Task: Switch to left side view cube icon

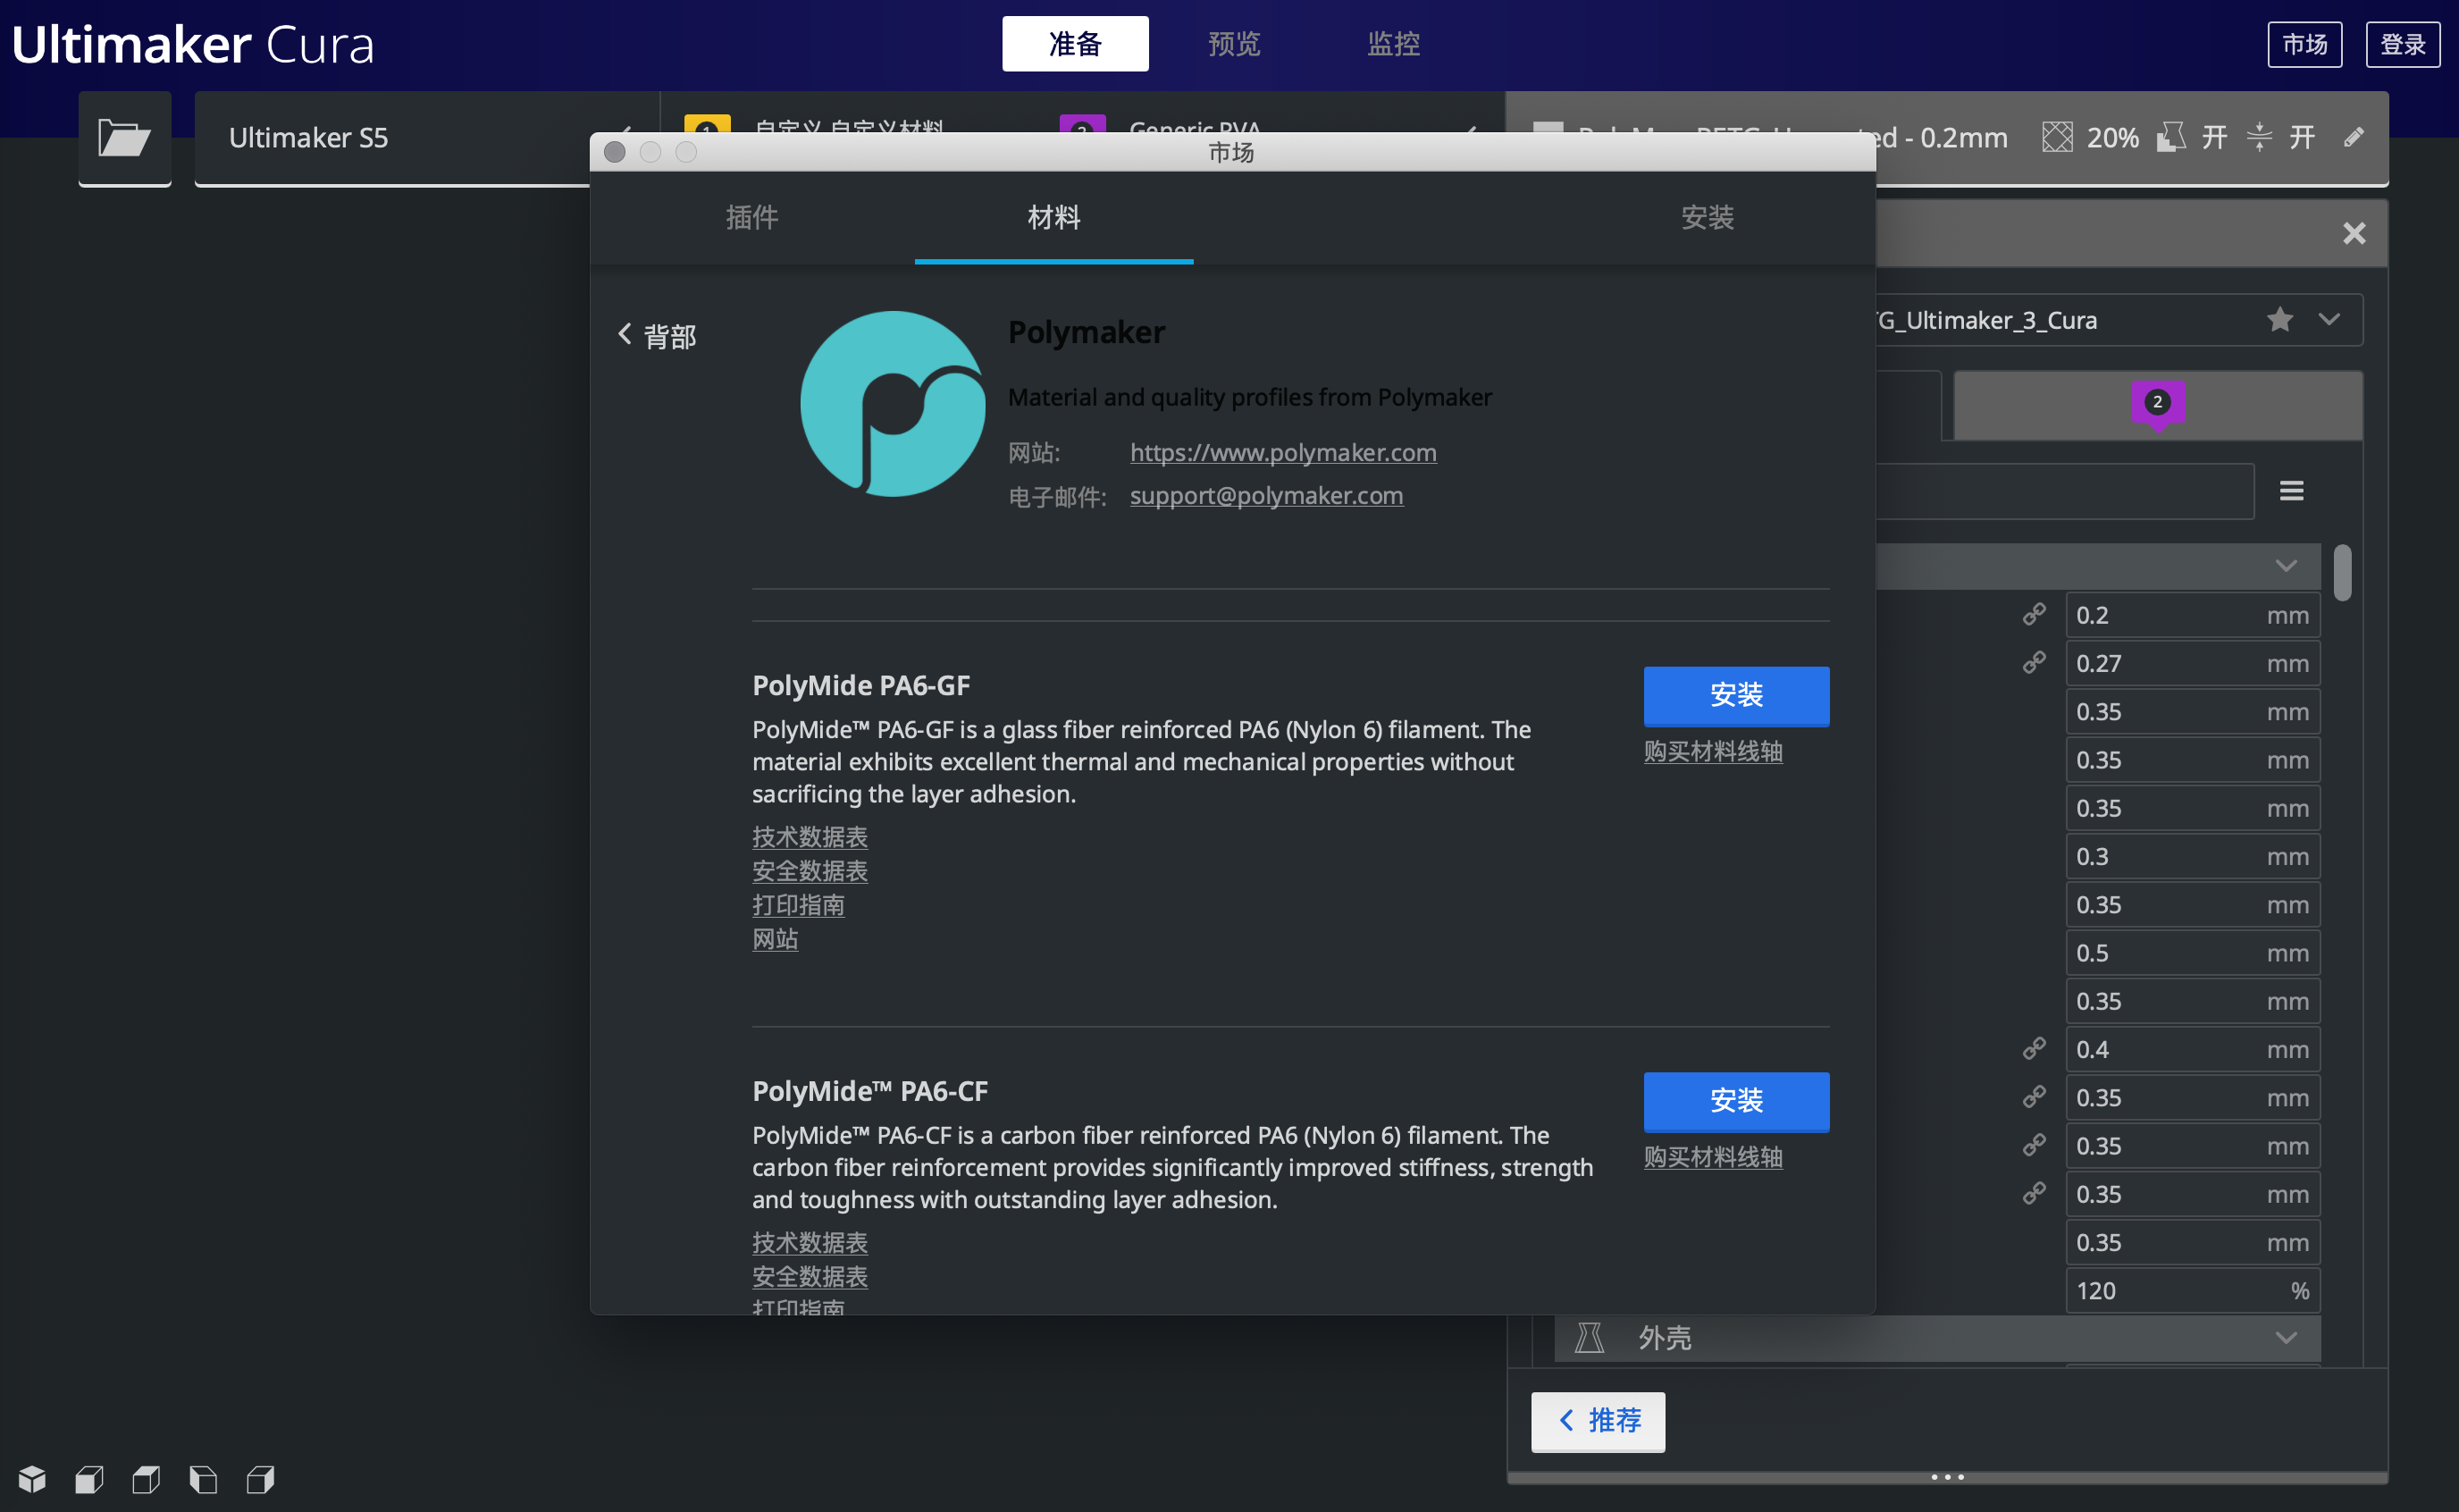Action: pyautogui.click(x=203, y=1478)
